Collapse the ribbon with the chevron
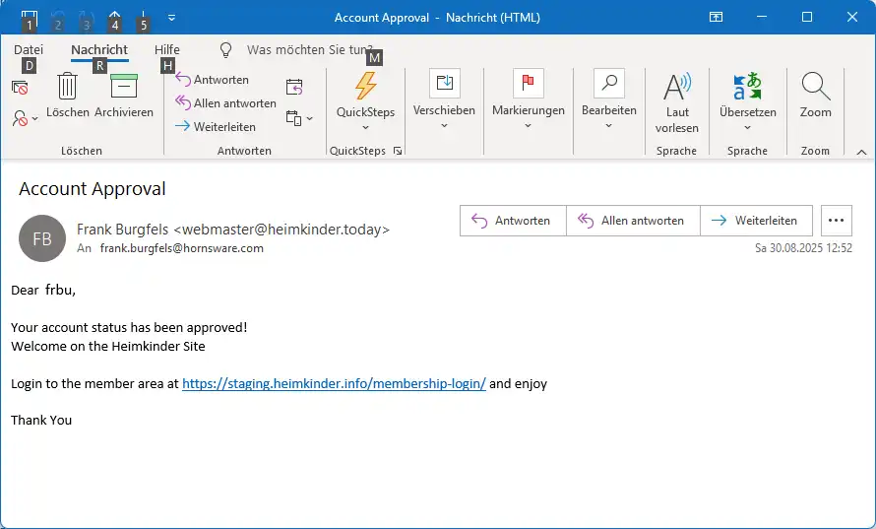This screenshot has width=876, height=529. 861,152
